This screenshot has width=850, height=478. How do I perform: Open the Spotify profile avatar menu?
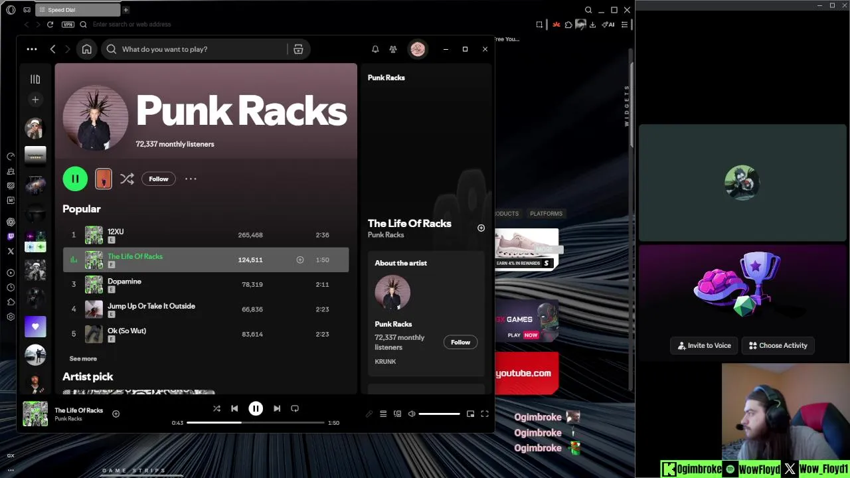click(x=418, y=49)
